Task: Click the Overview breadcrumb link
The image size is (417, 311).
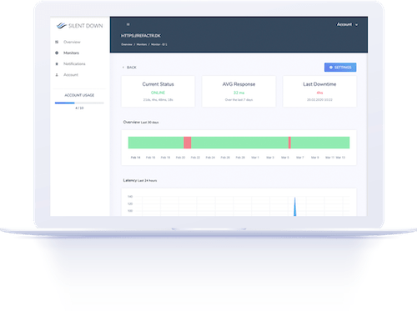Action: 127,44
